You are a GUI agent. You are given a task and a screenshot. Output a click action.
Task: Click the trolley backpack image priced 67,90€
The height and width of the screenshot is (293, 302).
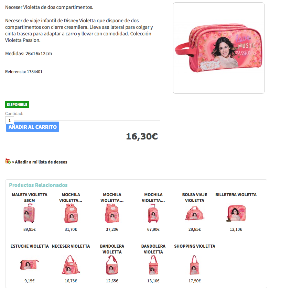point(153,213)
